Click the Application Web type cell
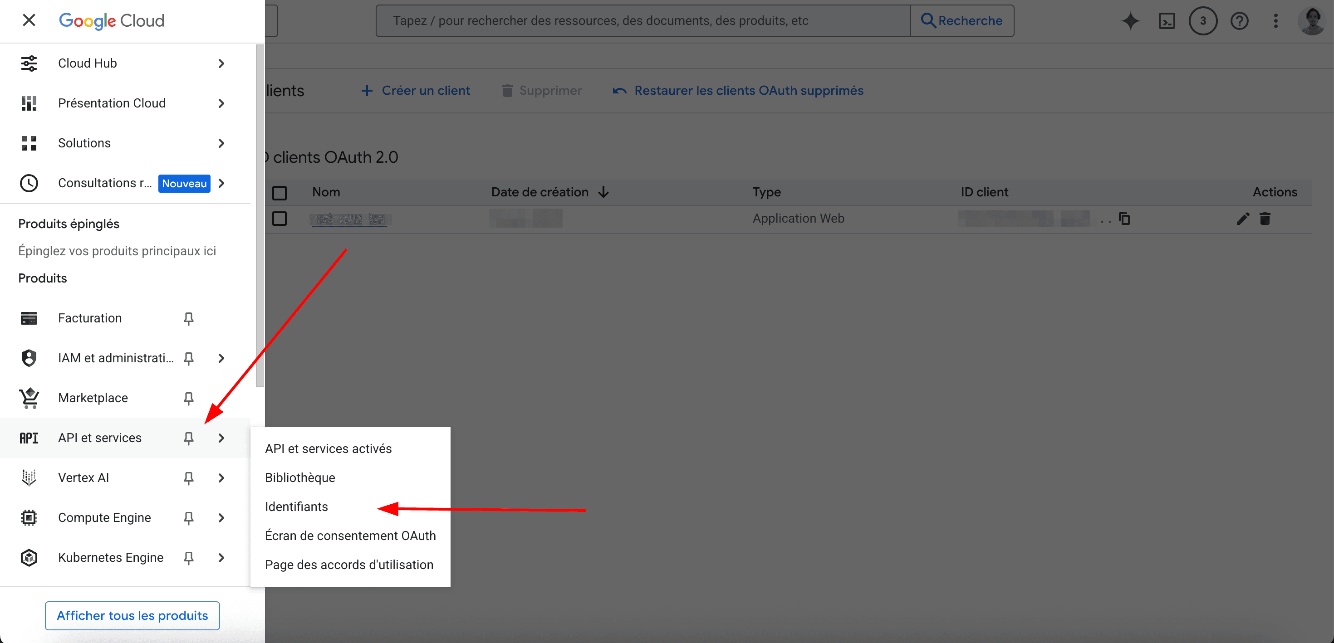The image size is (1334, 643). 798,219
